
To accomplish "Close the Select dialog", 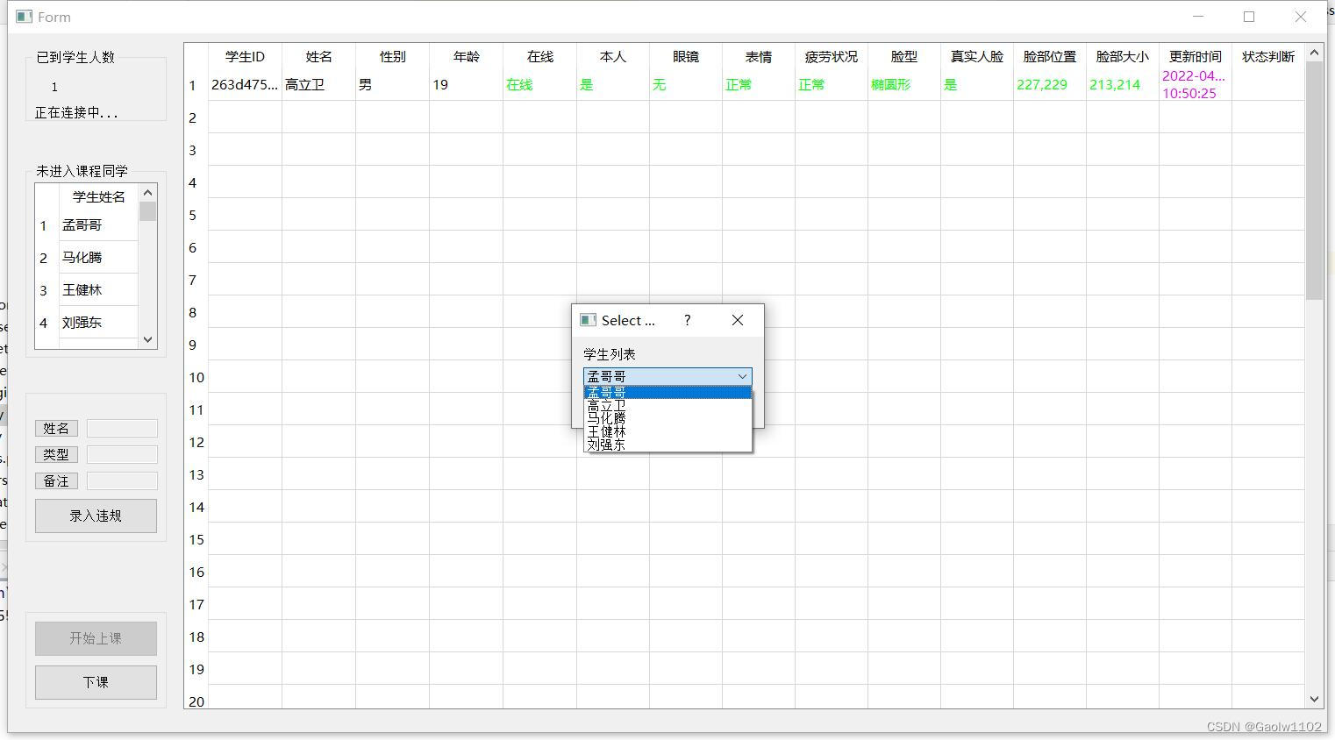I will 738,320.
